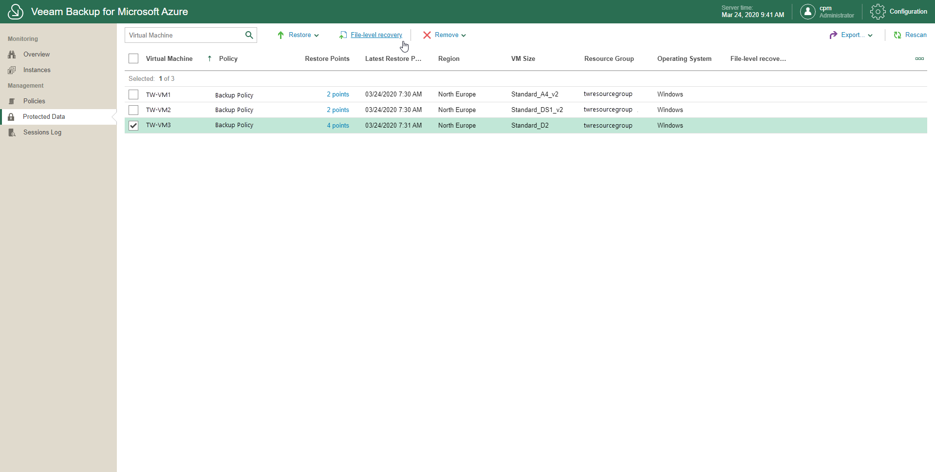The height and width of the screenshot is (472, 935).
Task: Click the cpm Administrator user icon
Action: click(807, 12)
